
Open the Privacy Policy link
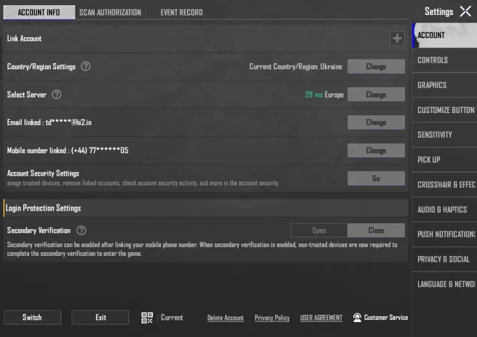click(x=272, y=318)
